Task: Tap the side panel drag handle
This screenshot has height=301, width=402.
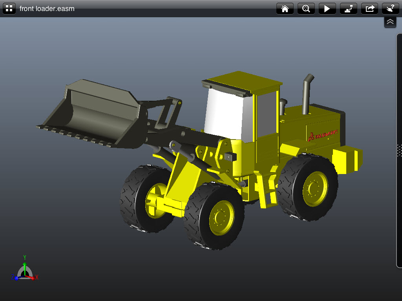Action: pyautogui.click(x=399, y=150)
